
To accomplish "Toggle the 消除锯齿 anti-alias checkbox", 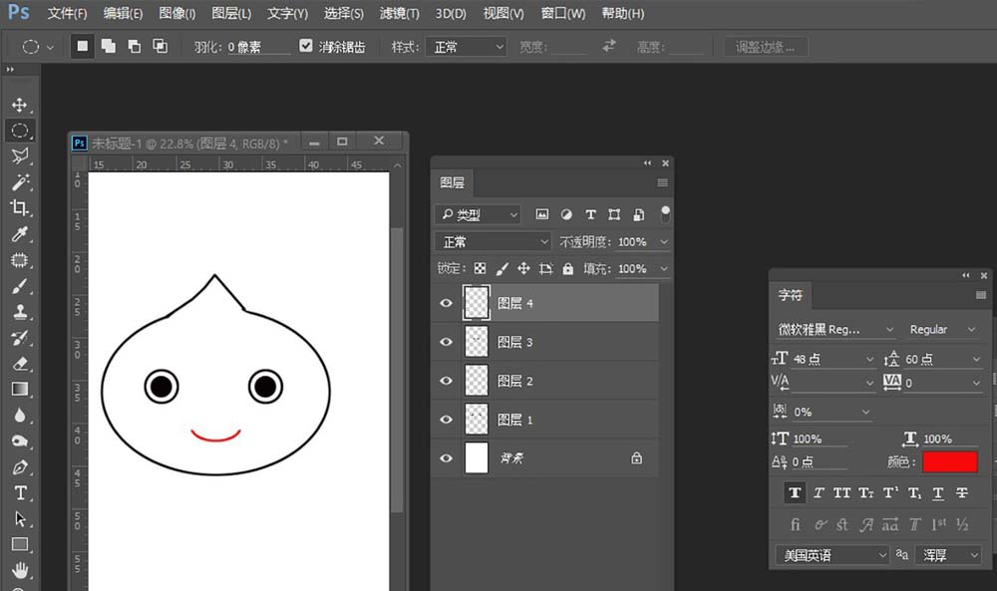I will point(306,47).
